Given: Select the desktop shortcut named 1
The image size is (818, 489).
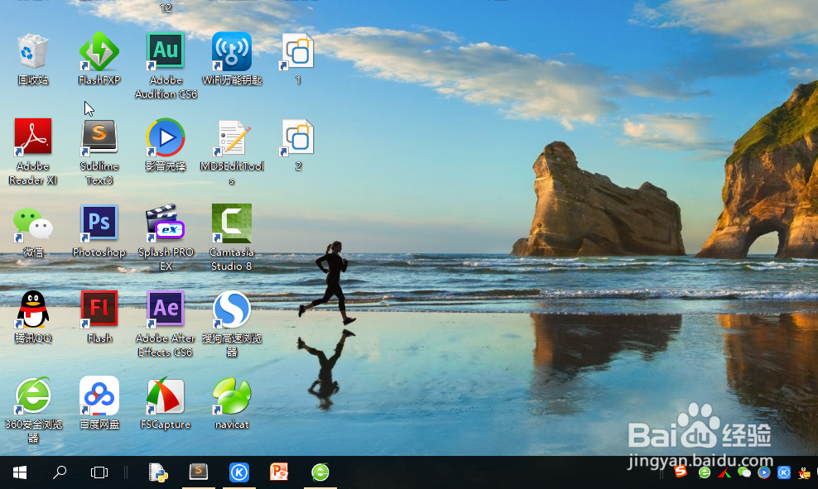Looking at the screenshot, I should pyautogui.click(x=298, y=57).
